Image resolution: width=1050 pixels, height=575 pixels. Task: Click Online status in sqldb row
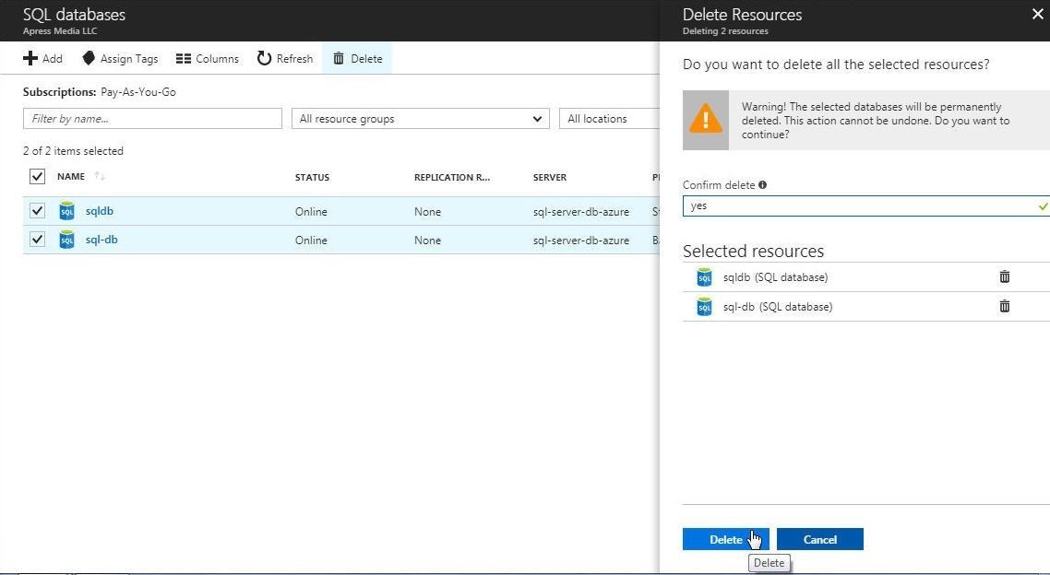tap(311, 212)
